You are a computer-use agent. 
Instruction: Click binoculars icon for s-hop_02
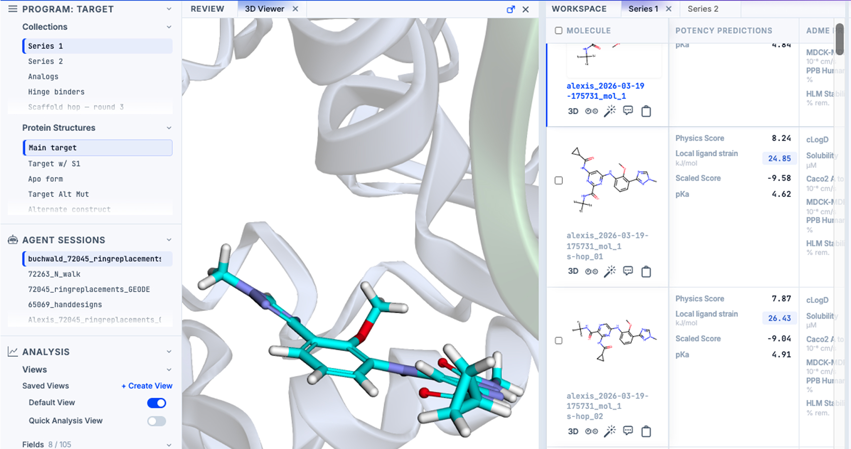tap(591, 431)
